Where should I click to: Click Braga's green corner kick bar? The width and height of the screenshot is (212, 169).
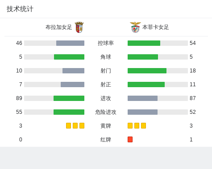(69, 57)
